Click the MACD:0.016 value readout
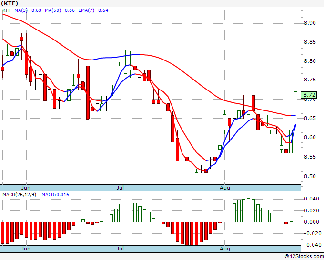This screenshot has height=260, width=324. tap(55, 195)
